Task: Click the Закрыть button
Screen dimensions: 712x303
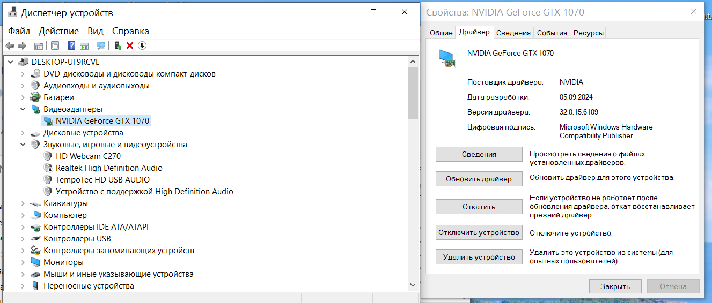Action: [615, 286]
